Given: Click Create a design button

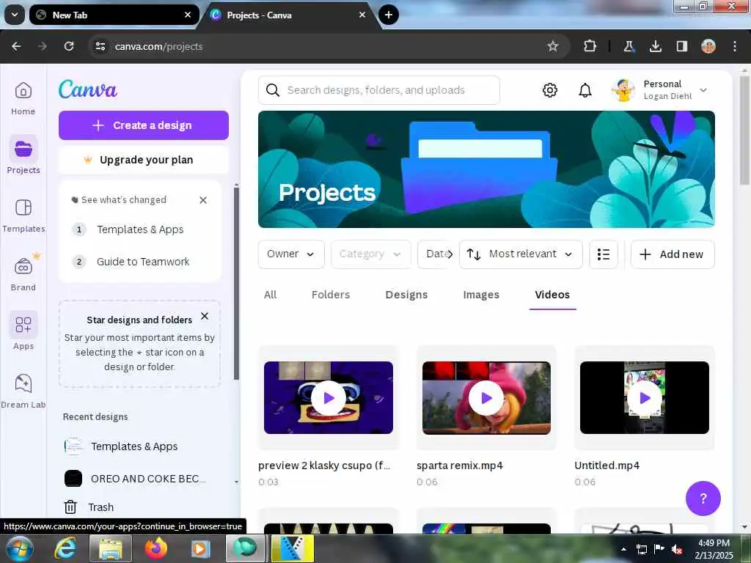Looking at the screenshot, I should pyautogui.click(x=144, y=125).
